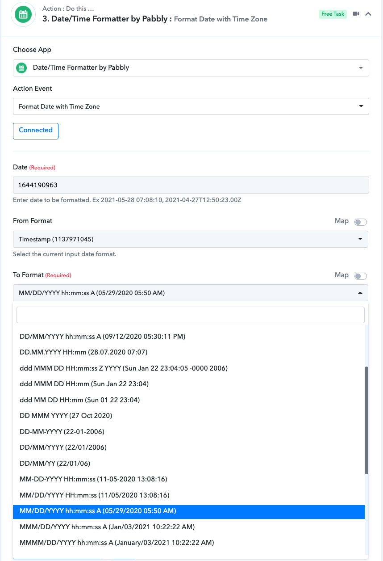
Task: Close the To Format dropdown selector
Action: pyautogui.click(x=191, y=293)
